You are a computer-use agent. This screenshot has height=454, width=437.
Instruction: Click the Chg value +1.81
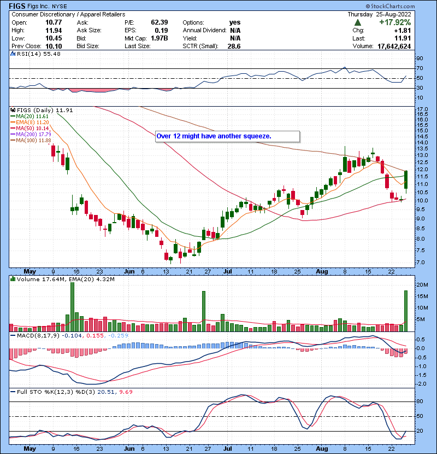pos(402,31)
